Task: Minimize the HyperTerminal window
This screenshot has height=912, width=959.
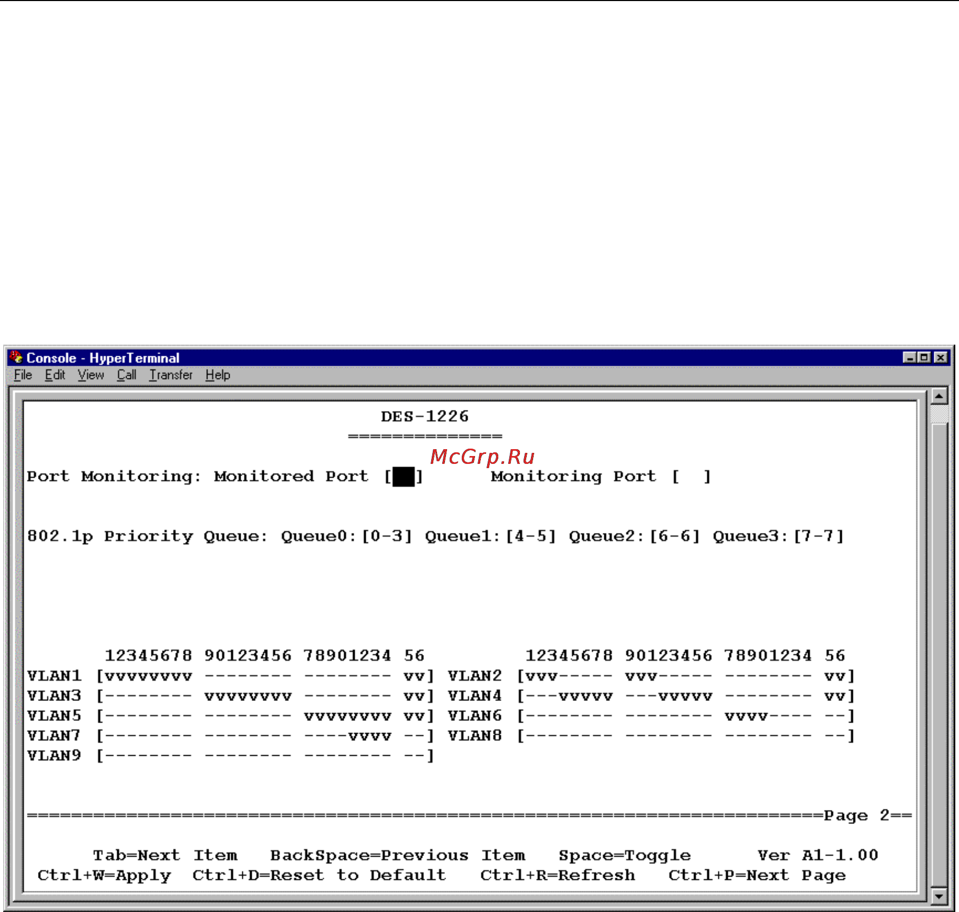Action: (909, 357)
